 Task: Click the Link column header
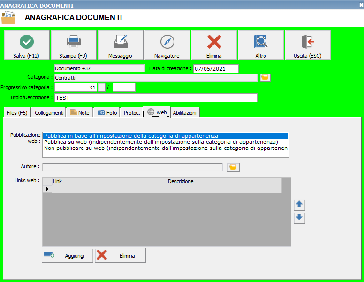click(109, 181)
